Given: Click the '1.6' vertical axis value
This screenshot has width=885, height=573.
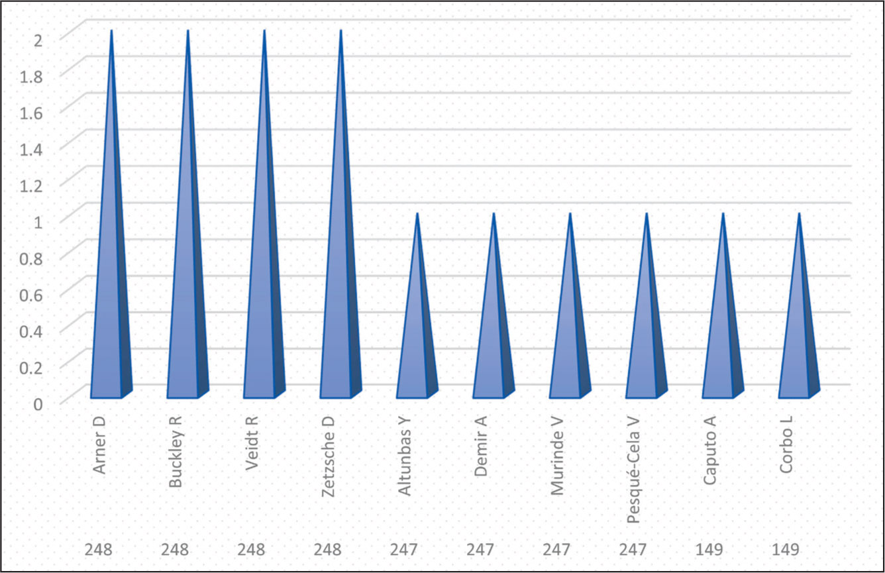Looking at the screenshot, I should pyautogui.click(x=32, y=113).
